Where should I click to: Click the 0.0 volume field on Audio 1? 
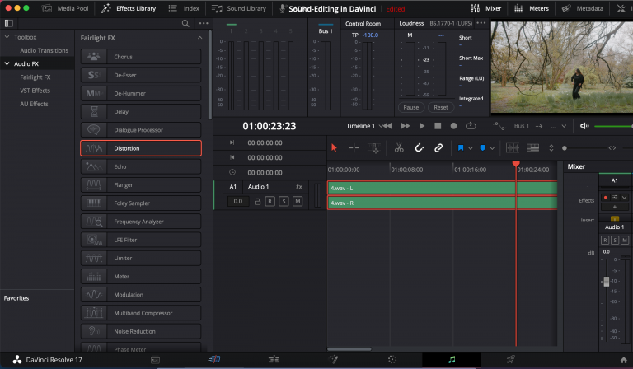point(237,201)
